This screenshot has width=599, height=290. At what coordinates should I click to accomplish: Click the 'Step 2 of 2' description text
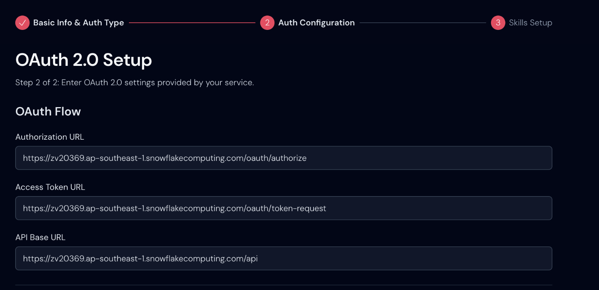(135, 83)
